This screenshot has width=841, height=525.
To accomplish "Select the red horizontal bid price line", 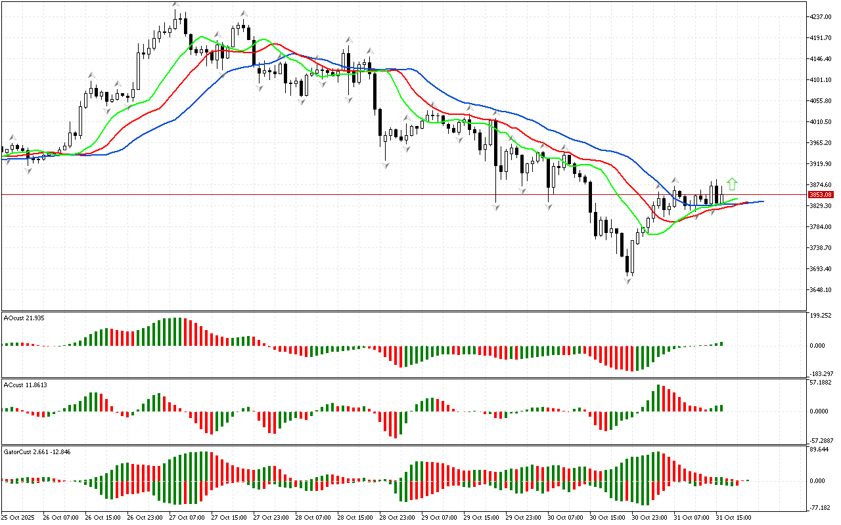I will [394, 194].
